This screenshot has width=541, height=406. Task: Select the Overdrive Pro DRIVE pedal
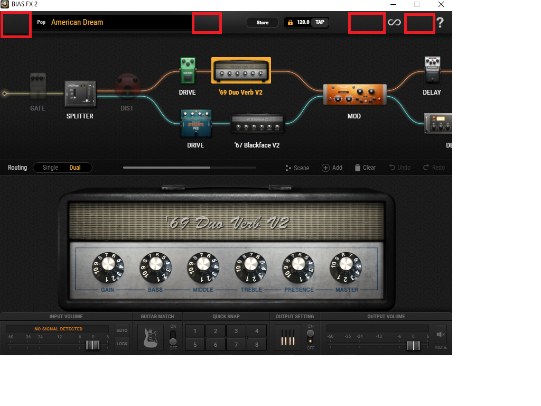[196, 124]
